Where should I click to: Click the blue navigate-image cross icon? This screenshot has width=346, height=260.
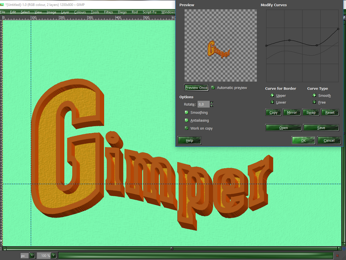pos(344,249)
